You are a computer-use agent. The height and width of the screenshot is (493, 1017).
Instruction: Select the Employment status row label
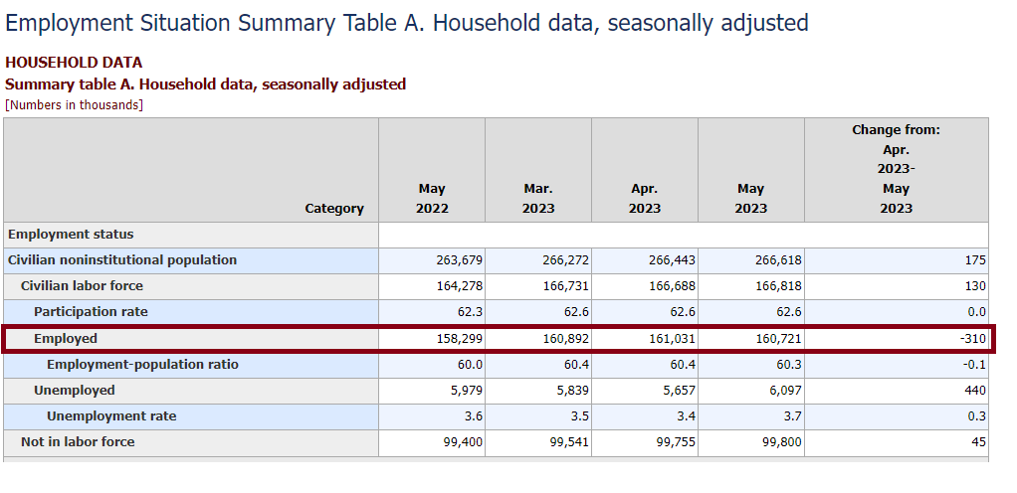point(71,235)
